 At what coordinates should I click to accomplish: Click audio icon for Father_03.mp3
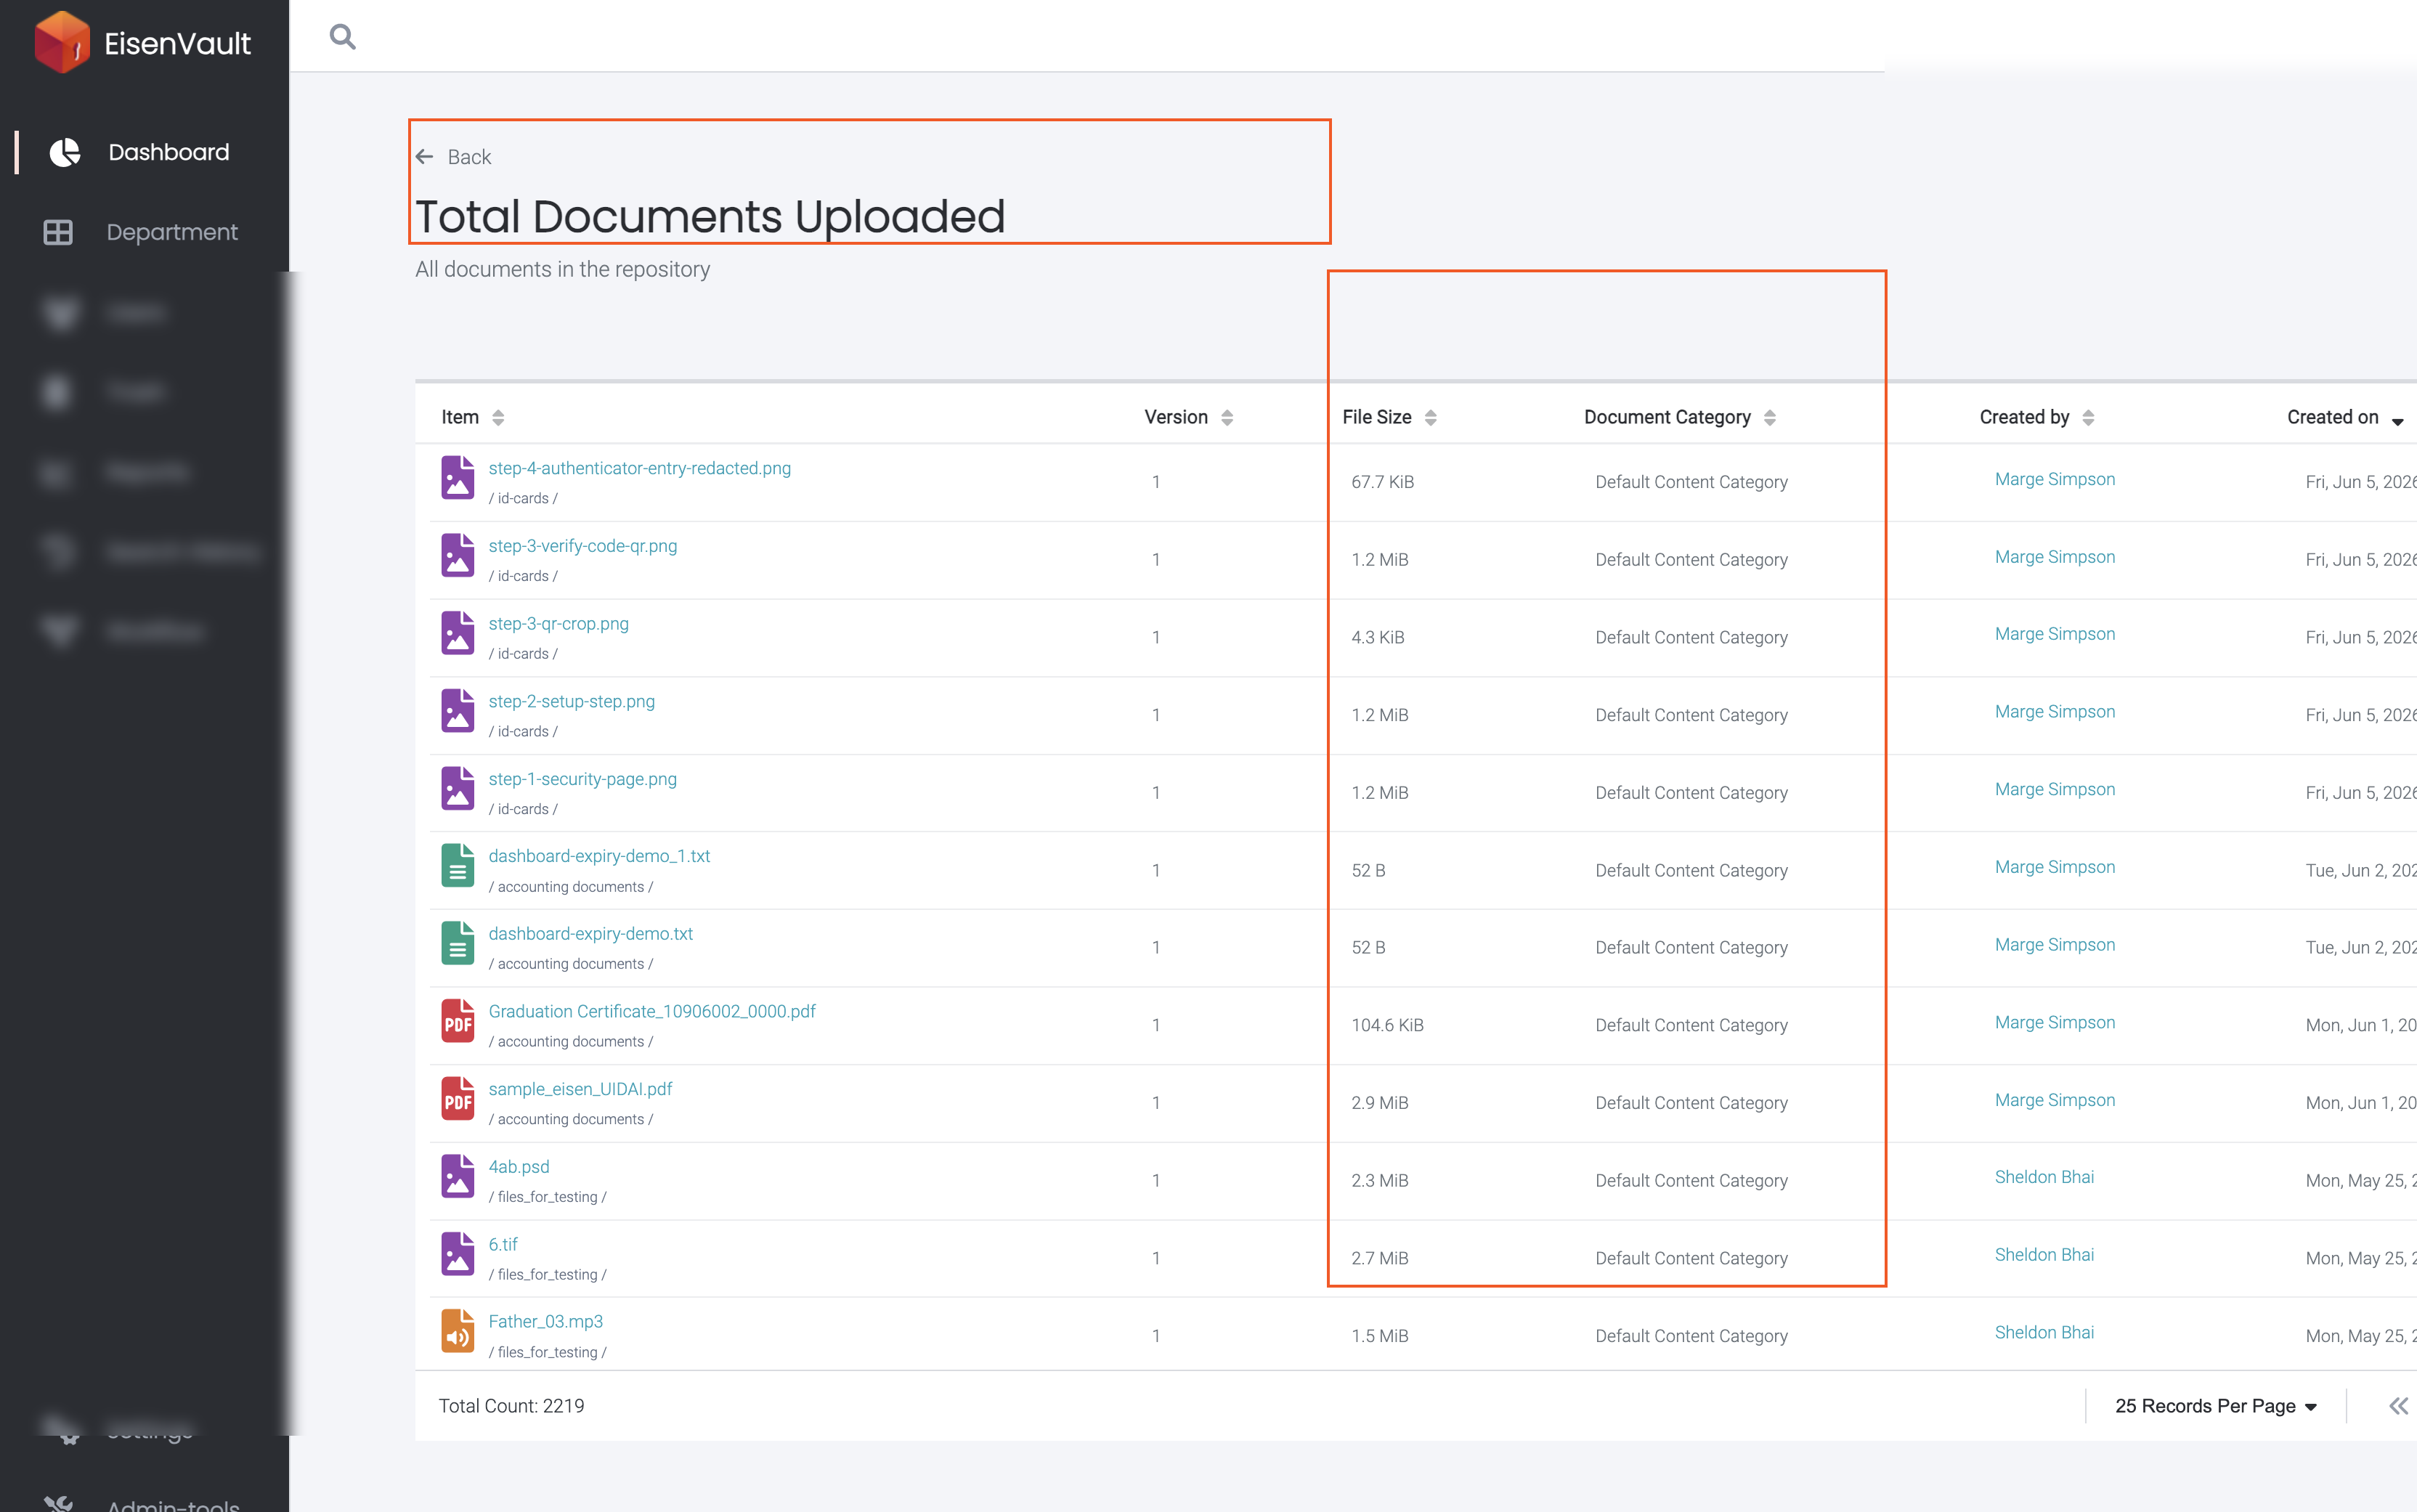click(458, 1331)
